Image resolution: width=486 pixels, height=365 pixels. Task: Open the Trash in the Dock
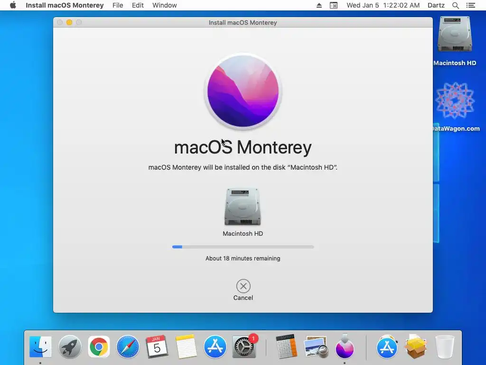tap(445, 346)
